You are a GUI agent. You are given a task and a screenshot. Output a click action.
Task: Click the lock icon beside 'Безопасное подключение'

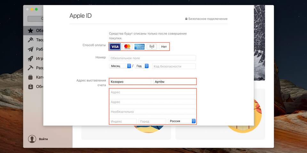tap(186, 19)
